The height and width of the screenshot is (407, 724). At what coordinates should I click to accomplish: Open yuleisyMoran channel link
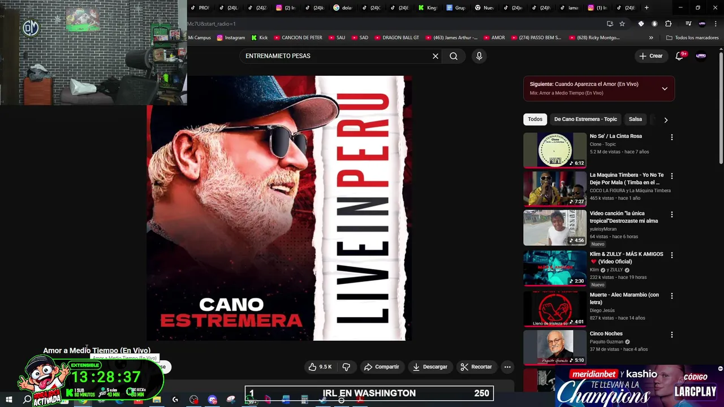(603, 229)
